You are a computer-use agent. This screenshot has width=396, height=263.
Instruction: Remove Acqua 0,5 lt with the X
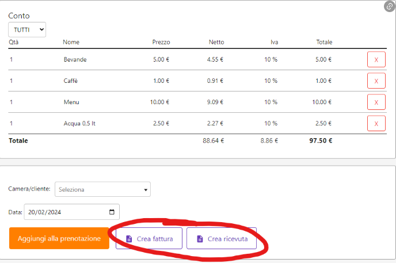point(376,124)
